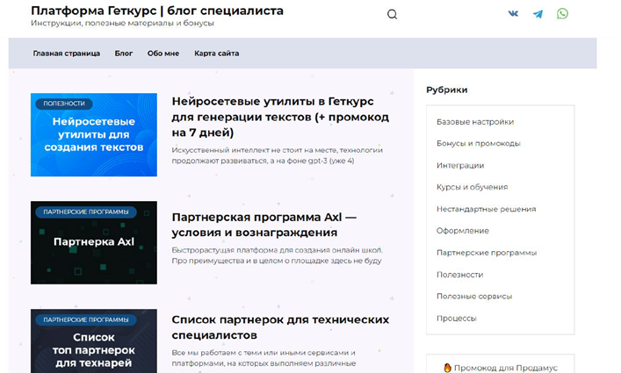Click ПАРТНЕРСКИЕ ПРОГРАММЫ badge on Список топ партнерок thumbnail
The height and width of the screenshot is (373, 621).
click(86, 319)
